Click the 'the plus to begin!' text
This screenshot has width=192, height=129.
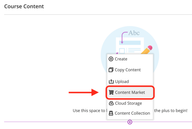(171, 110)
